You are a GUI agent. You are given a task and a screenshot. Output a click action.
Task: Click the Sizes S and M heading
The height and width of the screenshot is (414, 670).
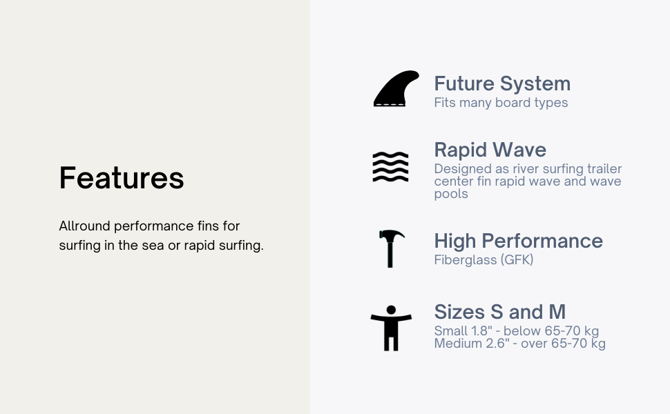point(500,312)
